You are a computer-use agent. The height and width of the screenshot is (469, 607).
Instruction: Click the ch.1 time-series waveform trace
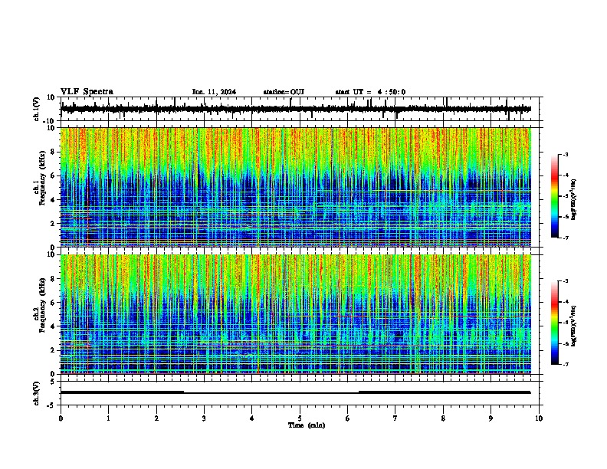pyautogui.click(x=295, y=109)
